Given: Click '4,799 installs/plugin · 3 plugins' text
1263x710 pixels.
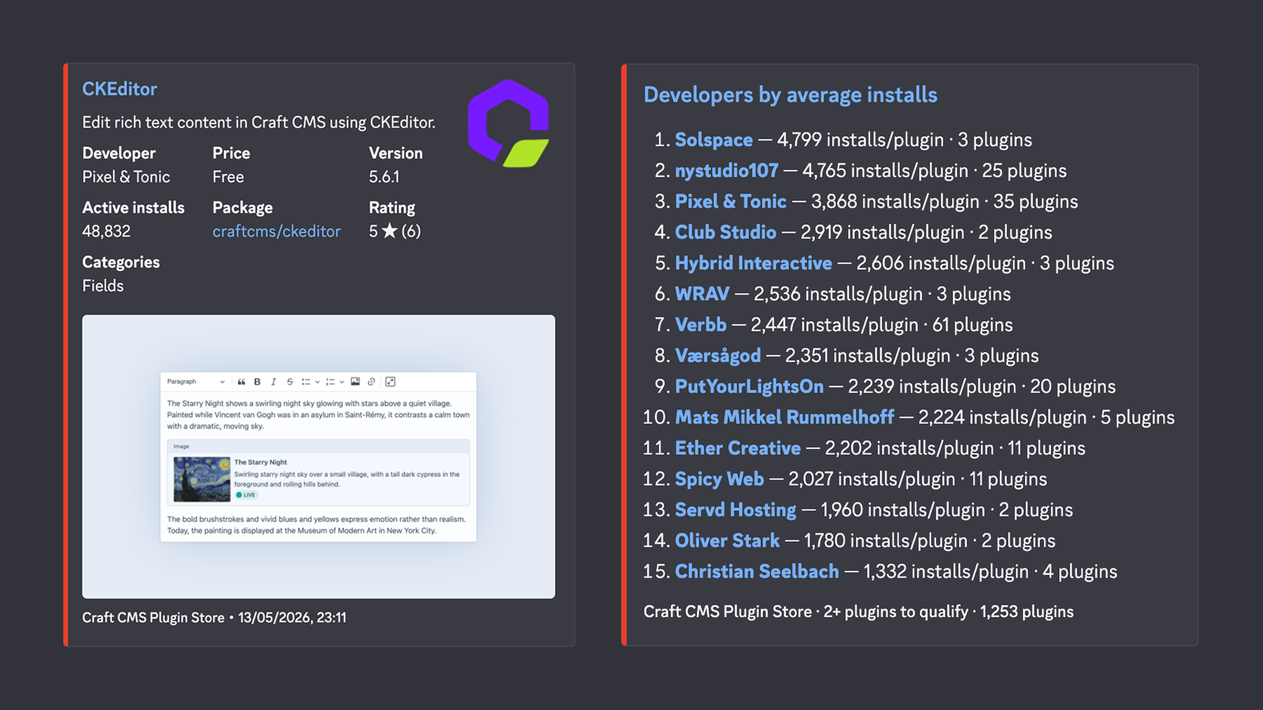Looking at the screenshot, I should click(904, 139).
